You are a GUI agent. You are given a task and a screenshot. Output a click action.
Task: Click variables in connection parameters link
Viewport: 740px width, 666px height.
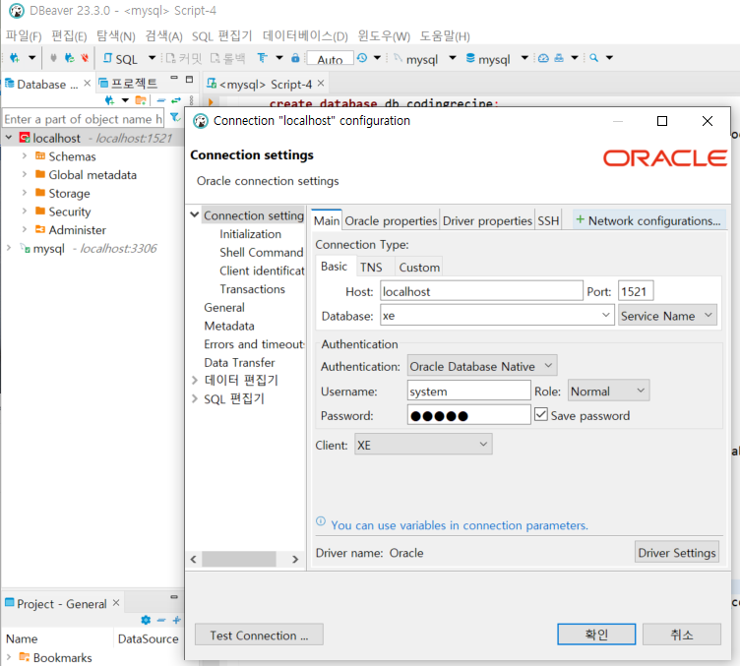click(x=460, y=525)
